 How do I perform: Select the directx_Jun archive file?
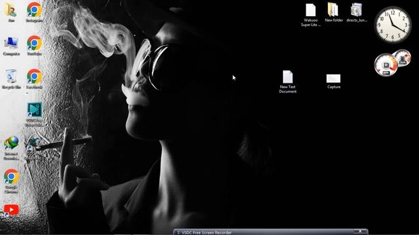pos(356,12)
